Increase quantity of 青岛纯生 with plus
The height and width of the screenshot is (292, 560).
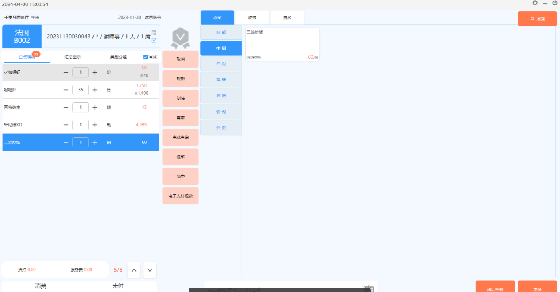pos(95,107)
